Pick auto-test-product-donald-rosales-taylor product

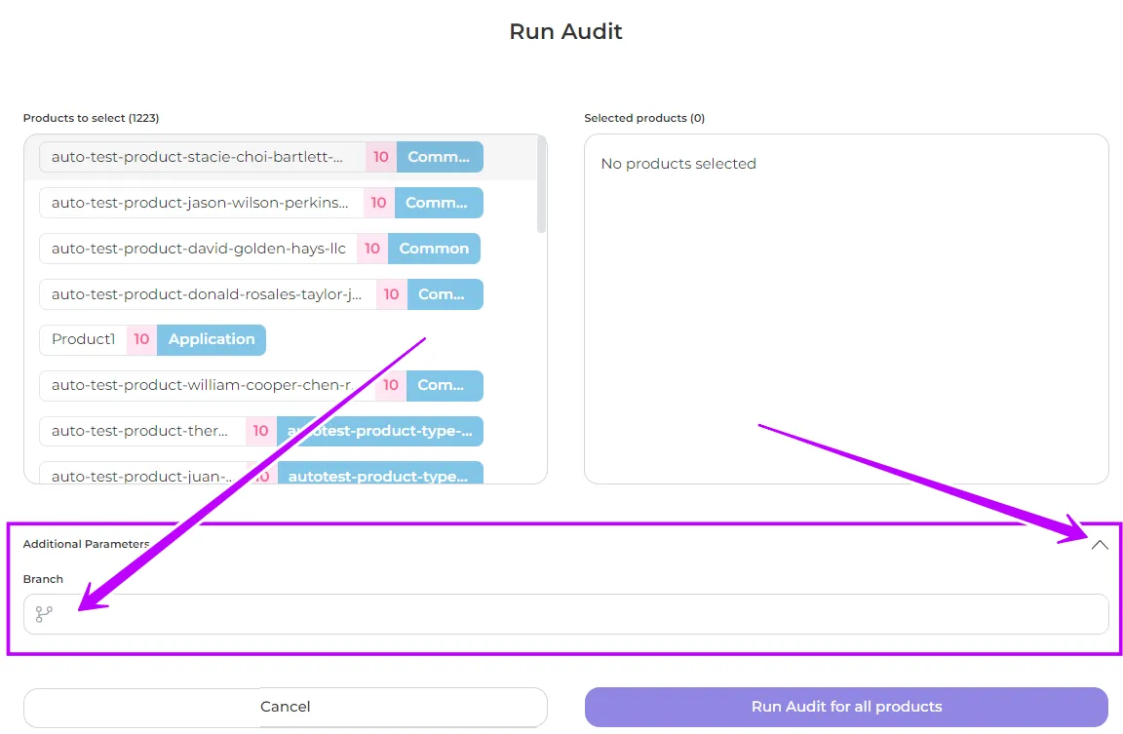click(207, 294)
